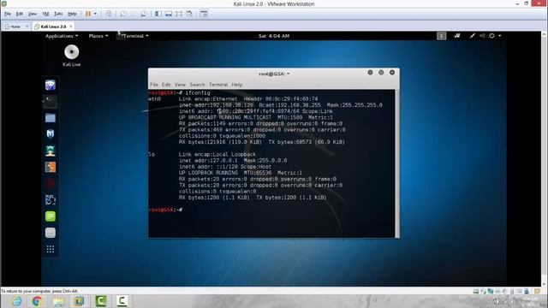Click the VMware status bar network adapter icon
This screenshot has width=548, height=308.
(490, 291)
